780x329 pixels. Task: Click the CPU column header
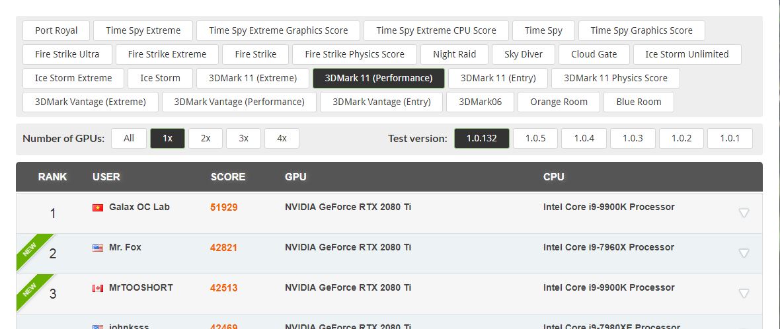[x=554, y=177]
